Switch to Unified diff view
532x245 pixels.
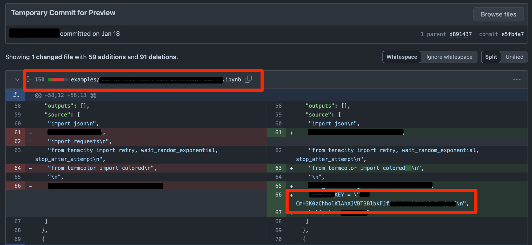(514, 57)
